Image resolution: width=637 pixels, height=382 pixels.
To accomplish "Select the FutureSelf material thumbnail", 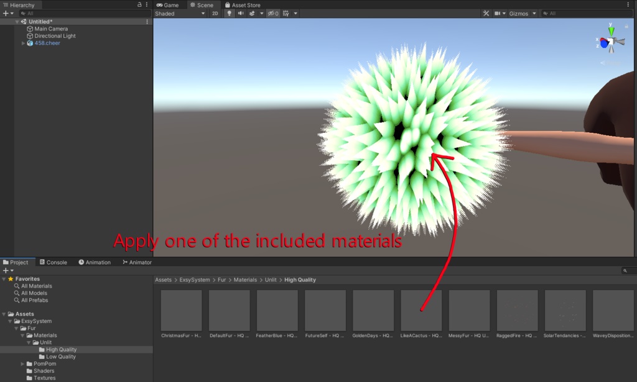I will pyautogui.click(x=325, y=311).
